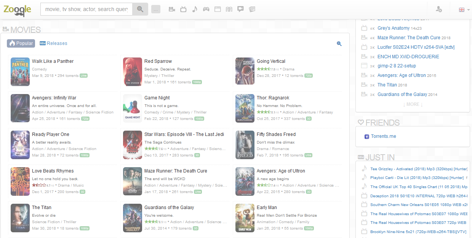
Task: Open the user account icon
Action: pos(438,10)
